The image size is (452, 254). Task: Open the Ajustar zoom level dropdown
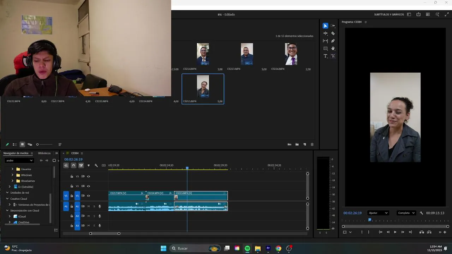tap(378, 213)
